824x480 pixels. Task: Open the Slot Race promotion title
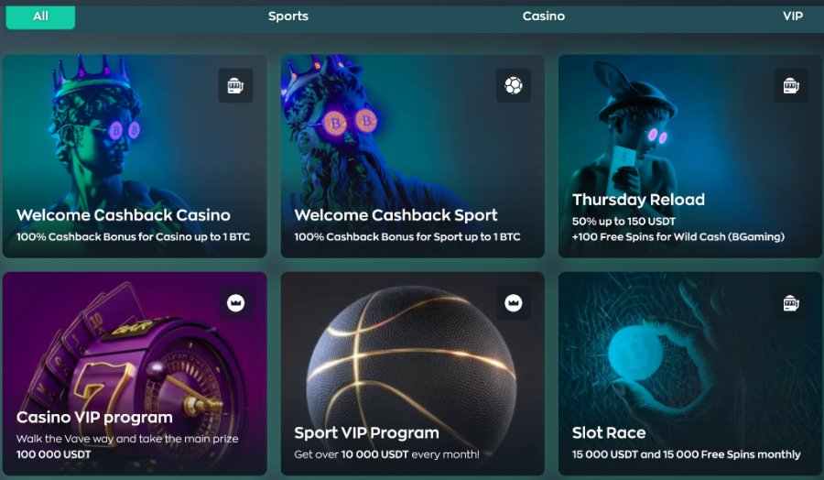point(609,432)
